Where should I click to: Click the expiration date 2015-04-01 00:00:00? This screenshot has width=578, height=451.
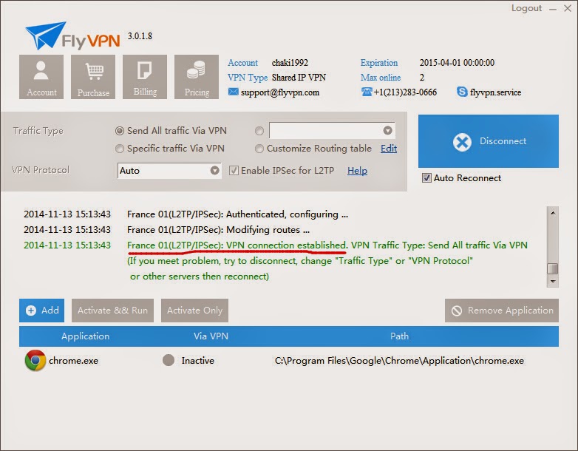pos(457,63)
